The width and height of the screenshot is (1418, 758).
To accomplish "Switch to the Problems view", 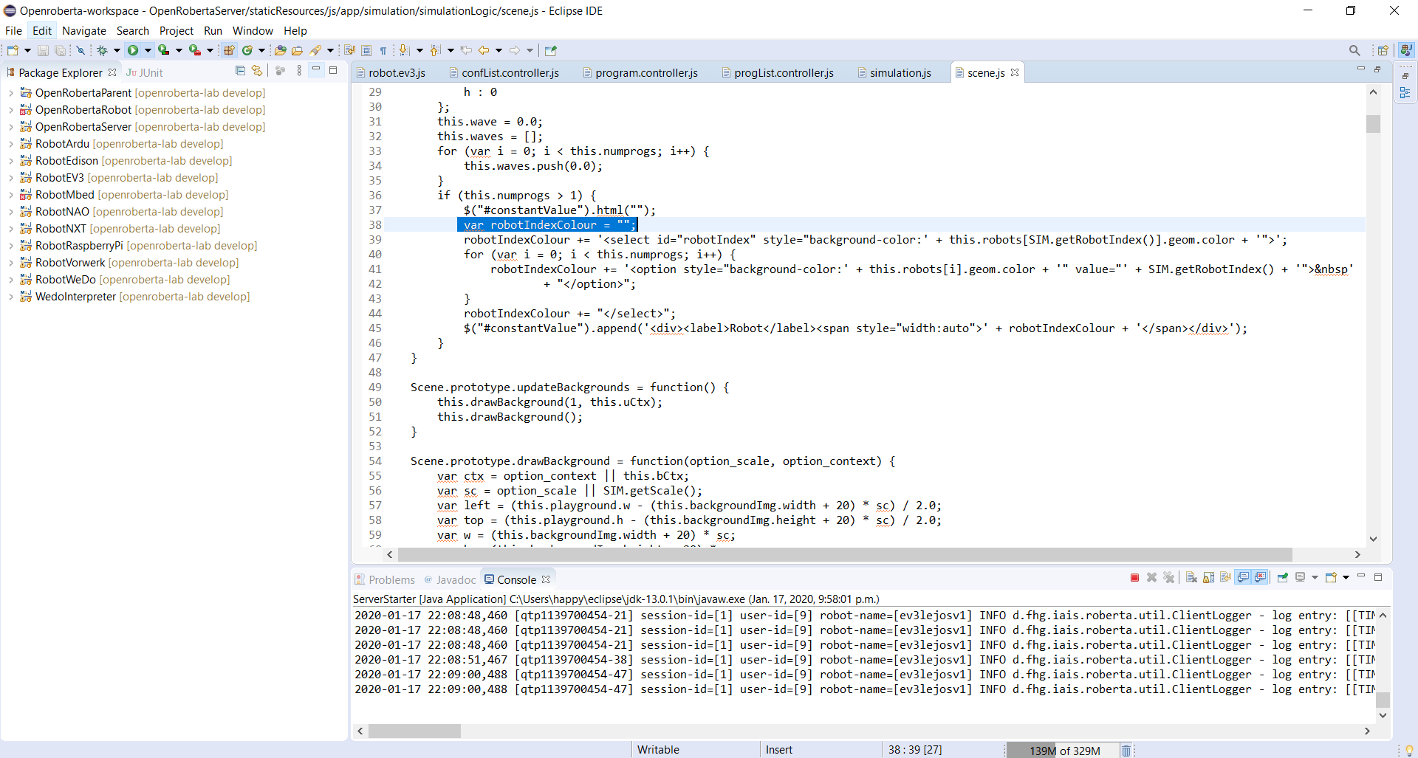I will coord(391,579).
